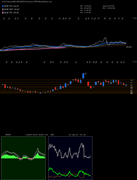Select the DOW MT: 59.22 legend label
137x180 pixels.
(12, 10)
